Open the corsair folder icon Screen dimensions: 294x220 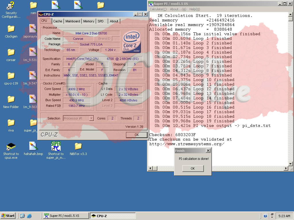11,55
